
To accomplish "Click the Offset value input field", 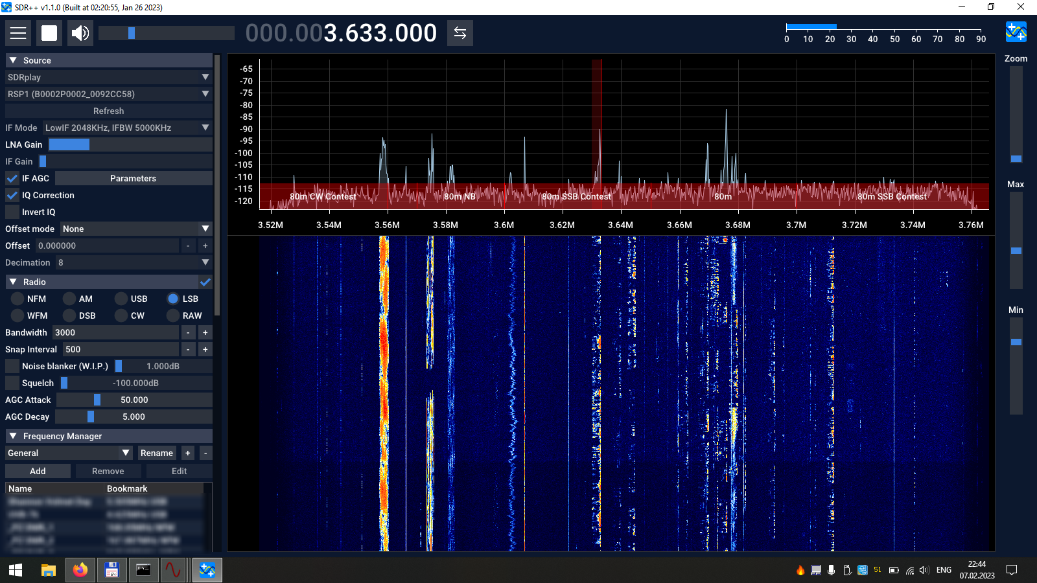I will tap(107, 246).
